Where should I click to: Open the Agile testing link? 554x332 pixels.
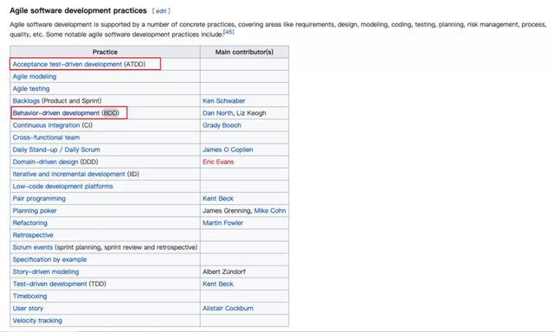tap(31, 89)
